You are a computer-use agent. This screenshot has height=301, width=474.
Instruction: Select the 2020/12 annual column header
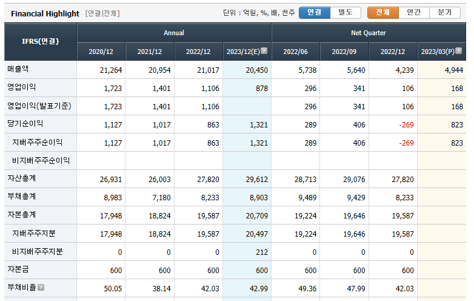tap(101, 52)
